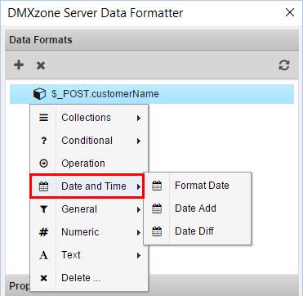Click the remove format X icon in toolbar
The image size is (303, 296).
pyautogui.click(x=41, y=65)
